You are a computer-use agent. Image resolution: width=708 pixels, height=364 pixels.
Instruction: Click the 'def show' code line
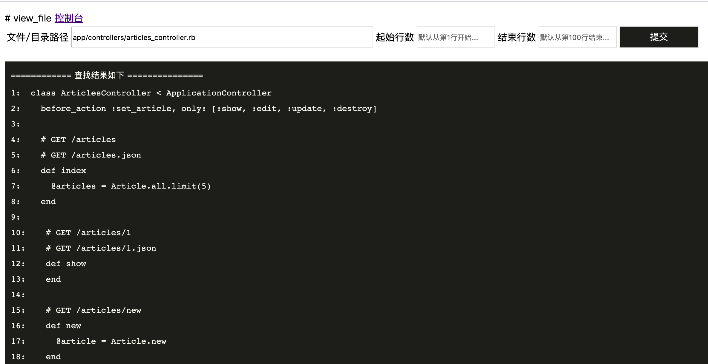[66, 264]
